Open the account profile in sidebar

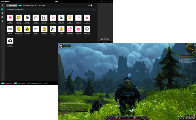2,21
